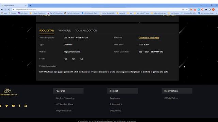218x122 pixels.
Task: Open the NFT Market Place footer link
Action: point(64,104)
